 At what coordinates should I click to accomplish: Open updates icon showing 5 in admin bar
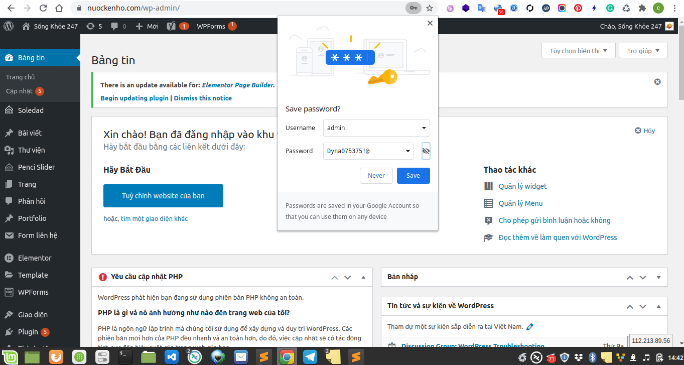(94, 26)
